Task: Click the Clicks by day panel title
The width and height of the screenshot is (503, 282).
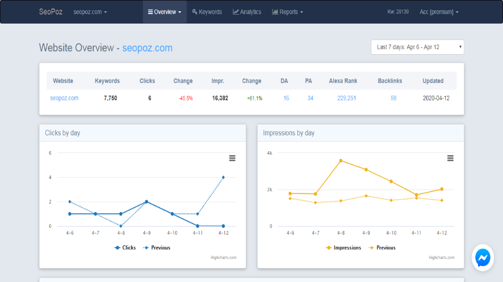Action: (63, 133)
